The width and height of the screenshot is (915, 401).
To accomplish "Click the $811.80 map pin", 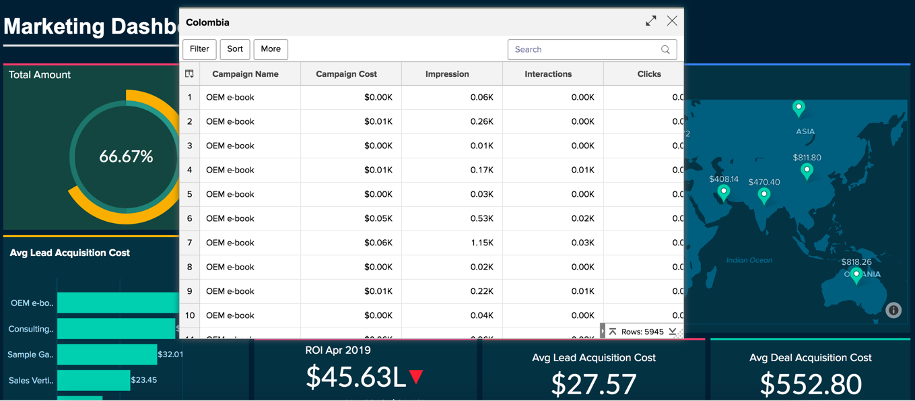I will coord(807,172).
